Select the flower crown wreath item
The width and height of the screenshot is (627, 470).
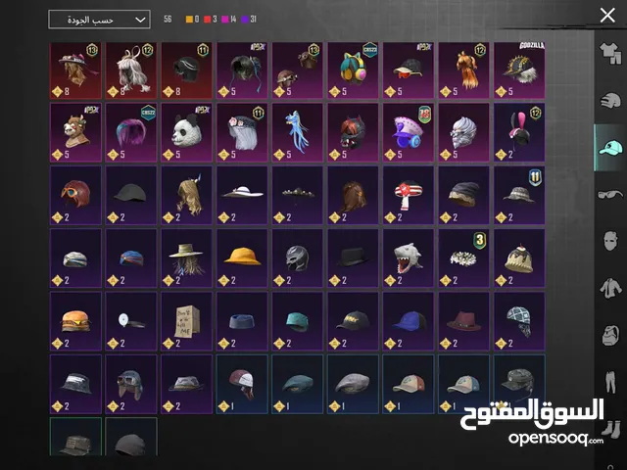(463, 258)
